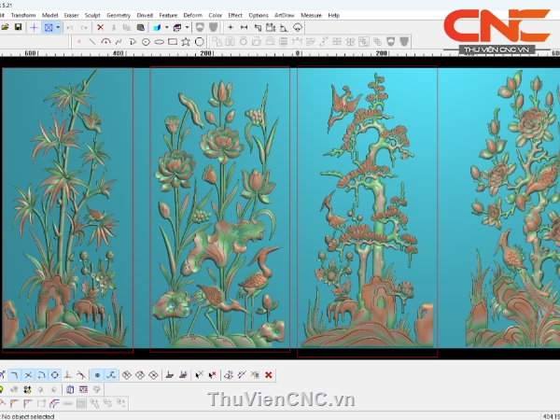
Task: Open the Sculpt menu
Action: click(92, 15)
